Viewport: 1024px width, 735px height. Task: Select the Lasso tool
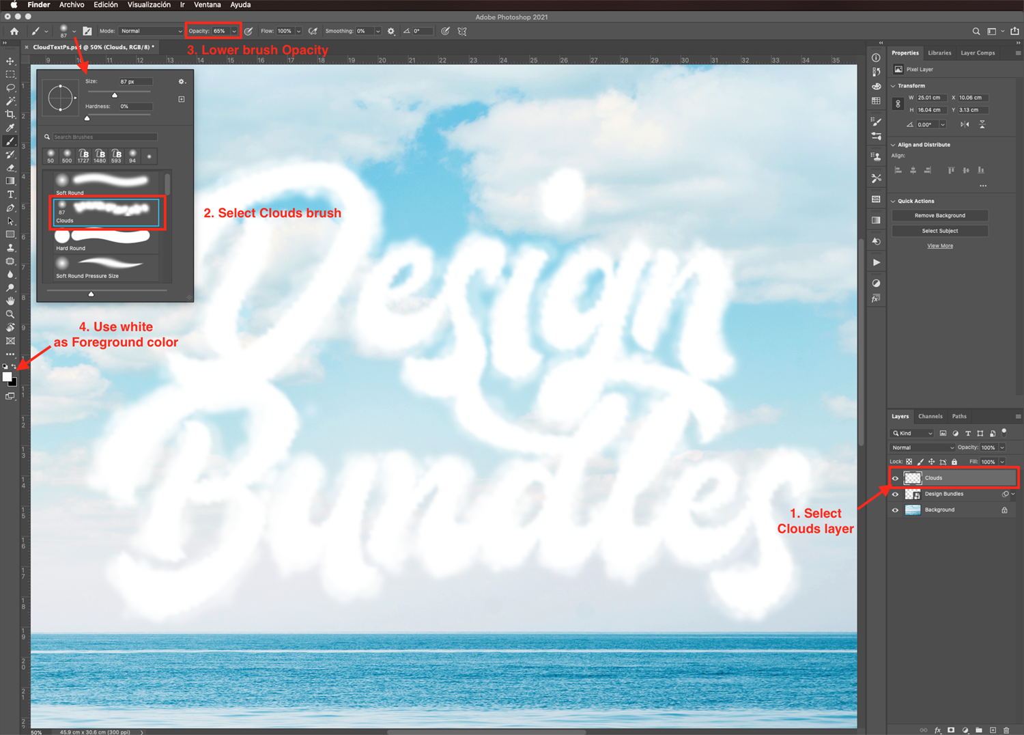tap(10, 88)
